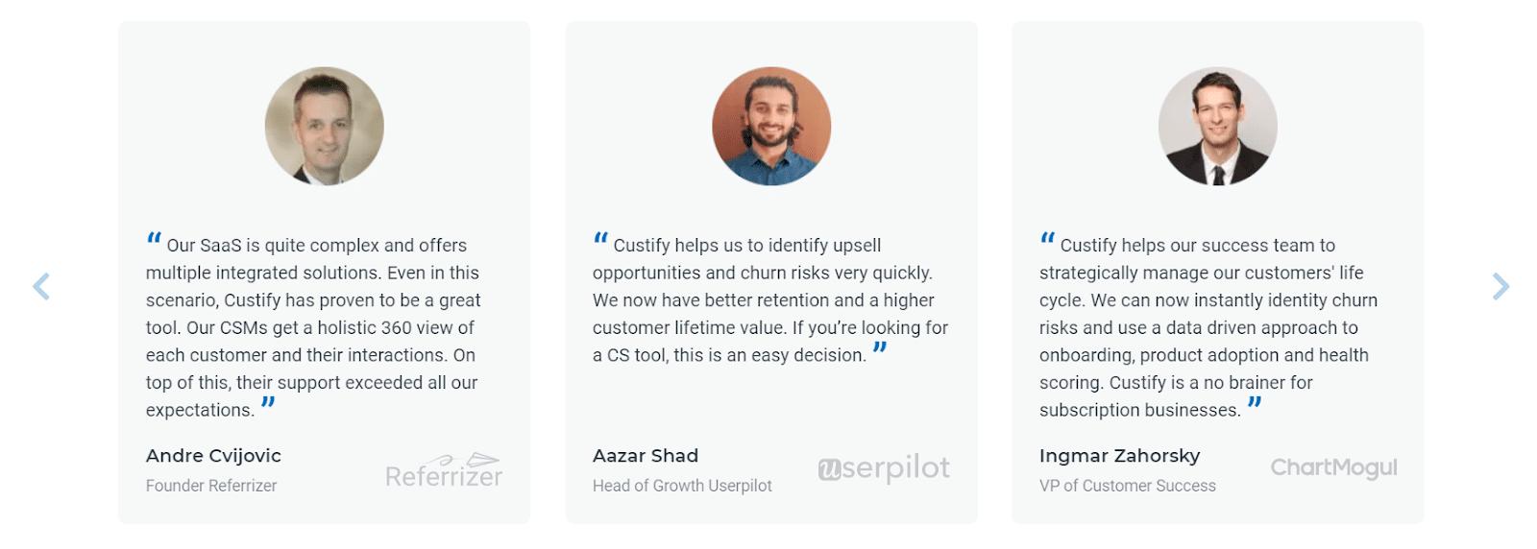Click opening quote mark on Andre's testimonial
The image size is (1537, 549).
point(154,238)
